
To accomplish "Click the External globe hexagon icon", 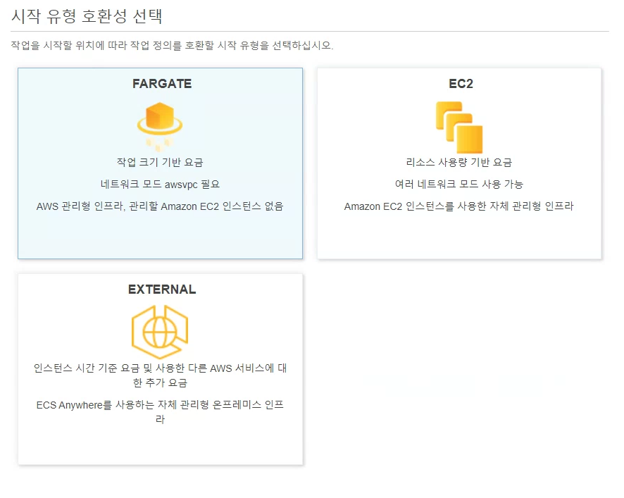I will pos(160,332).
